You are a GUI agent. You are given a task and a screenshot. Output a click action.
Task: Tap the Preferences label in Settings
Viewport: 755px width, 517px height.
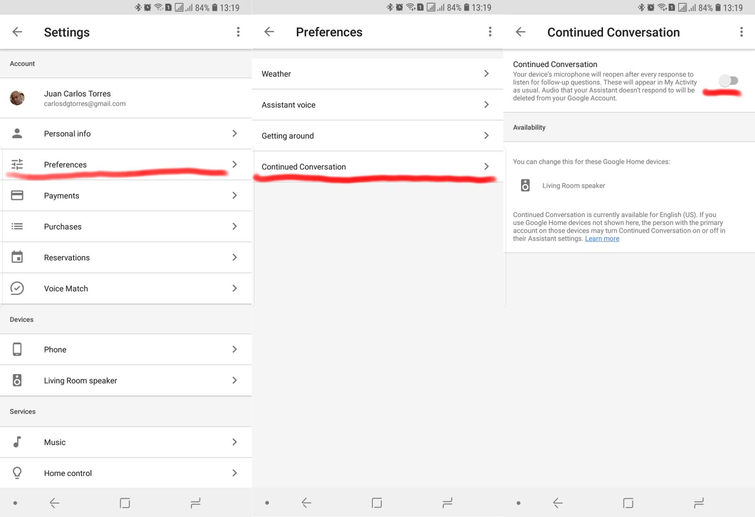[66, 165]
